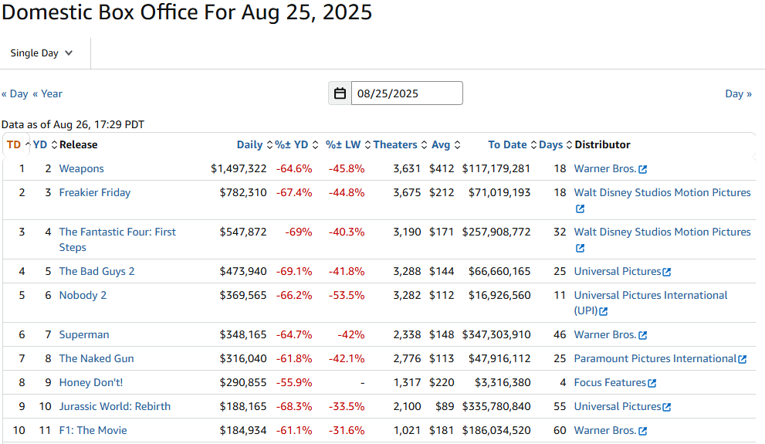The width and height of the screenshot is (765, 444).
Task: Open Walt Disney Studios link in Freakier Friday row
Action: click(x=662, y=193)
